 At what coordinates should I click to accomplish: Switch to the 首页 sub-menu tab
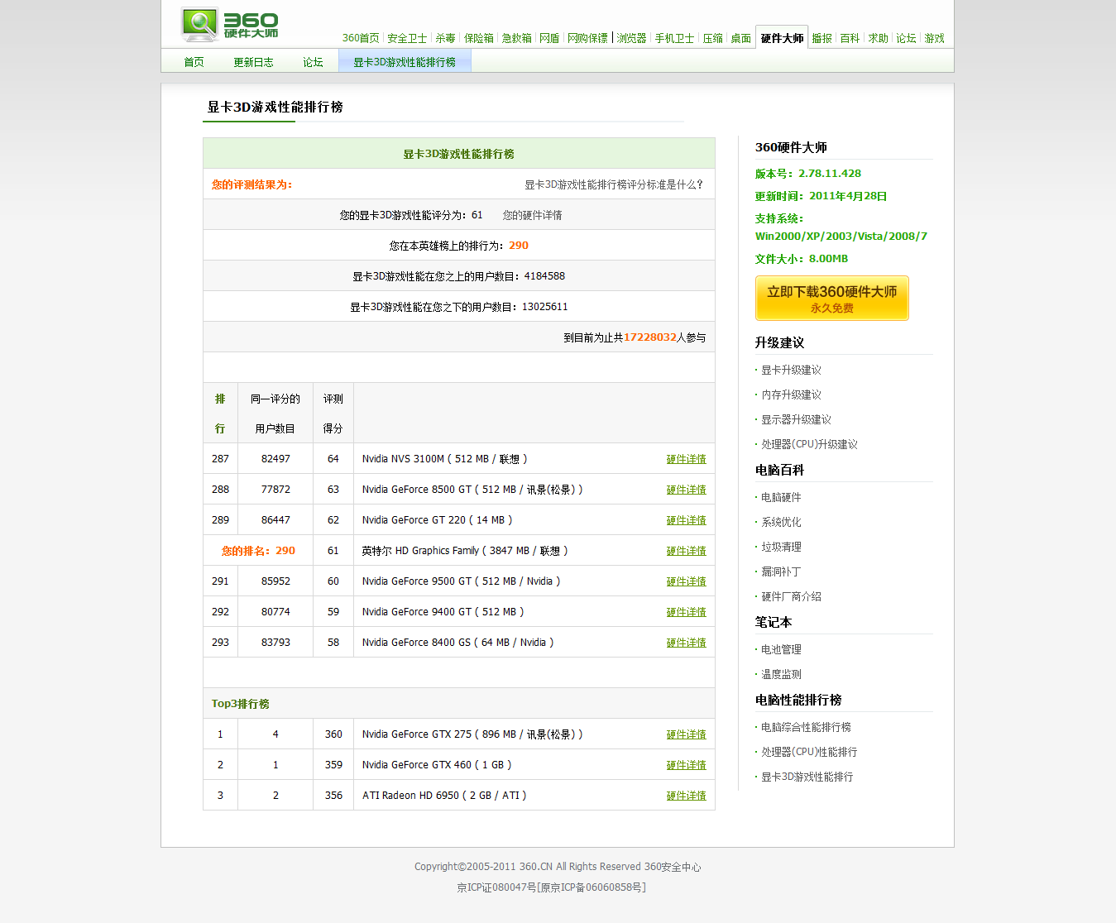tap(194, 62)
